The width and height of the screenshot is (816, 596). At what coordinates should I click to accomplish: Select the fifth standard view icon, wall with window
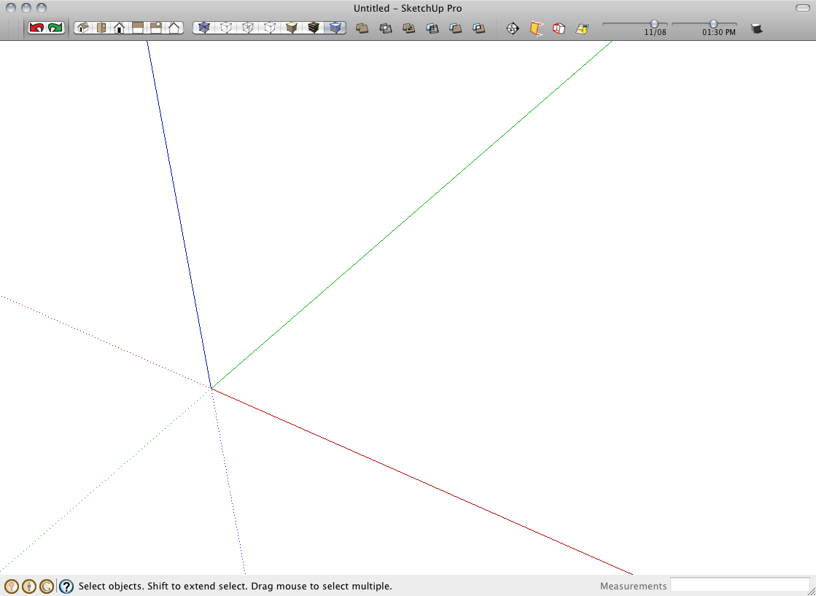(155, 28)
